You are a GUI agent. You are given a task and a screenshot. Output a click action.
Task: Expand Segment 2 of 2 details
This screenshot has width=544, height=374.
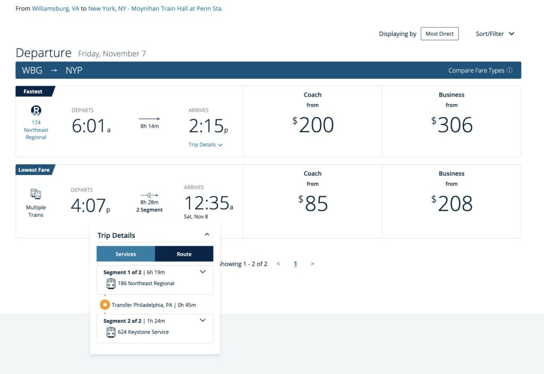(x=202, y=320)
